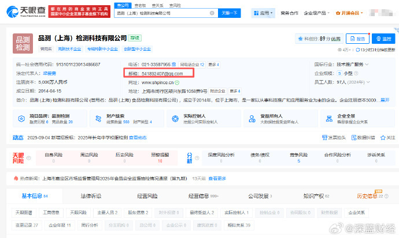Image resolution: width=399 pixels, height=238 pixels.
Task: Expand phone numbers via 更多 4
Action: click(x=213, y=65)
